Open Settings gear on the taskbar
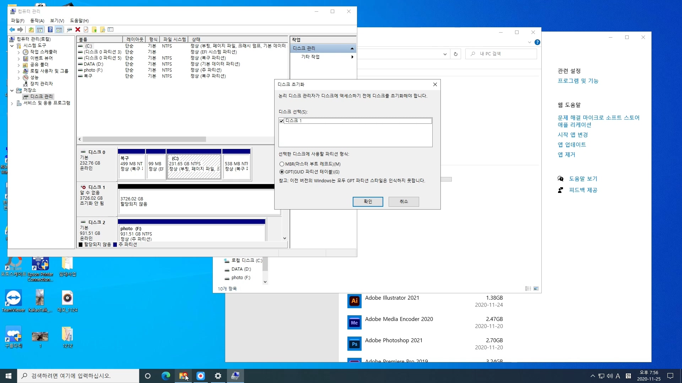The height and width of the screenshot is (383, 682). click(x=218, y=376)
